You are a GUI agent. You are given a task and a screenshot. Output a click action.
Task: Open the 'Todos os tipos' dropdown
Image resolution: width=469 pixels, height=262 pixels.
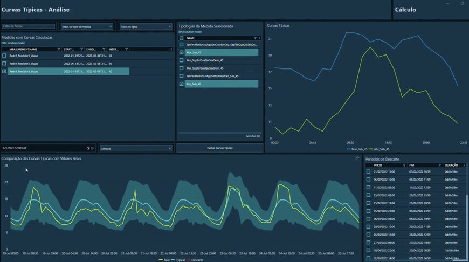[146, 26]
